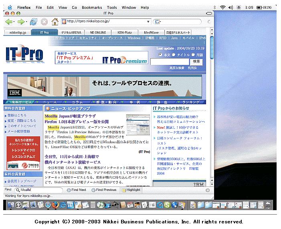This screenshot has height=229, width=281.
Task: Launch Safari from the Dock
Action: tap(48, 205)
